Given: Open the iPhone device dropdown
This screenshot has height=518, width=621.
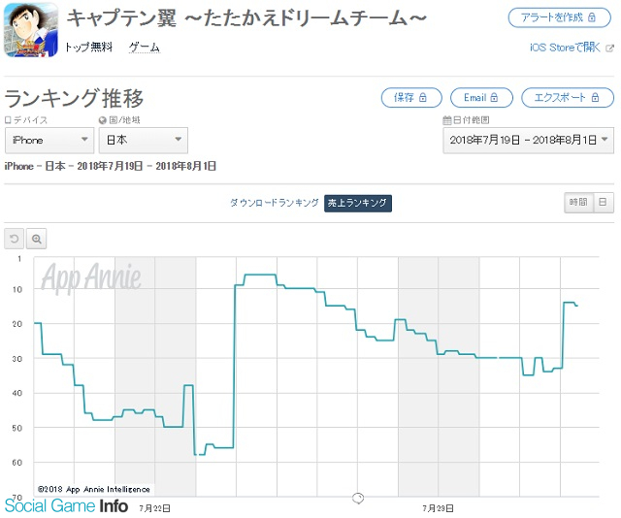Looking at the screenshot, I should pos(49,141).
